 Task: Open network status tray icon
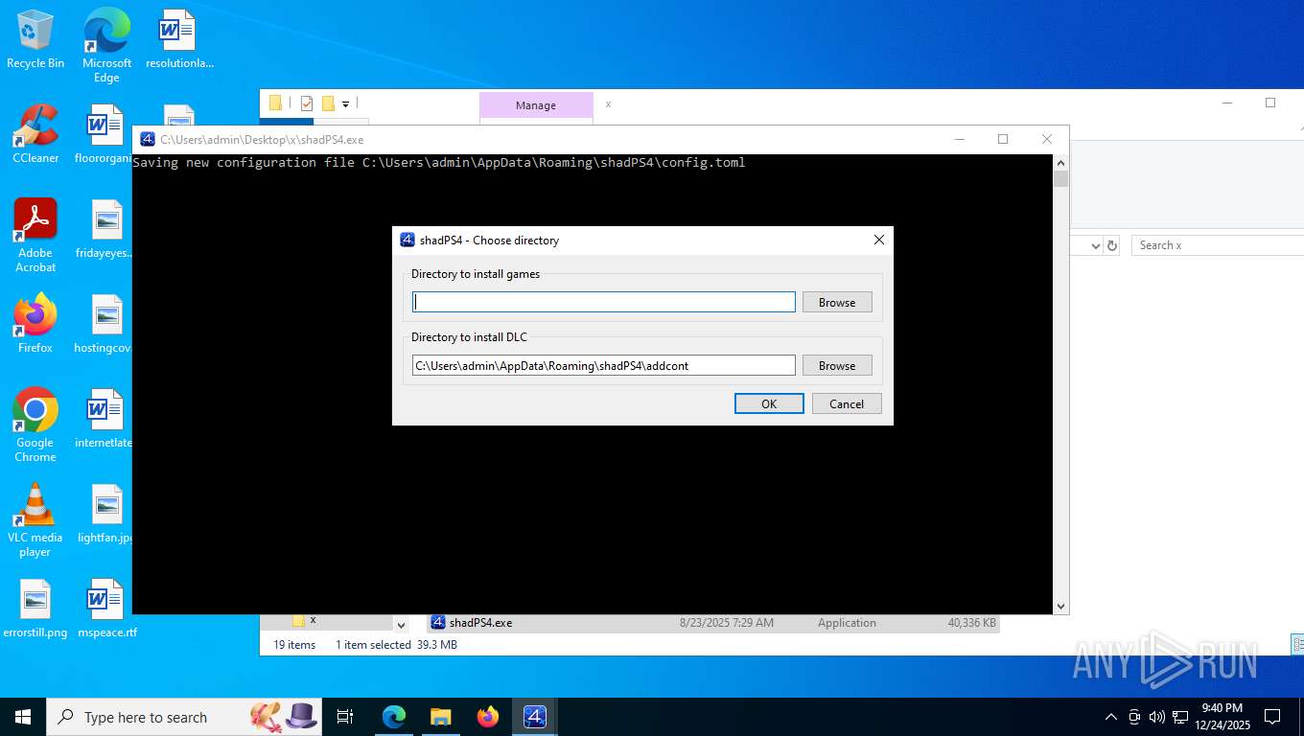1180,717
